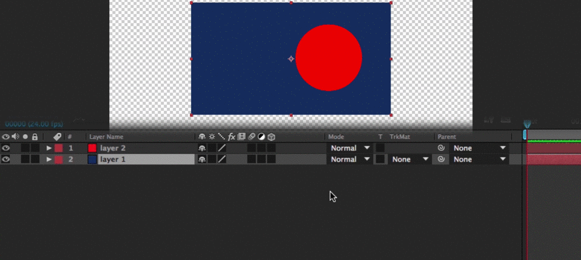Hide layer 1 with its eye icon
This screenshot has height=260, width=581.
pos(5,159)
